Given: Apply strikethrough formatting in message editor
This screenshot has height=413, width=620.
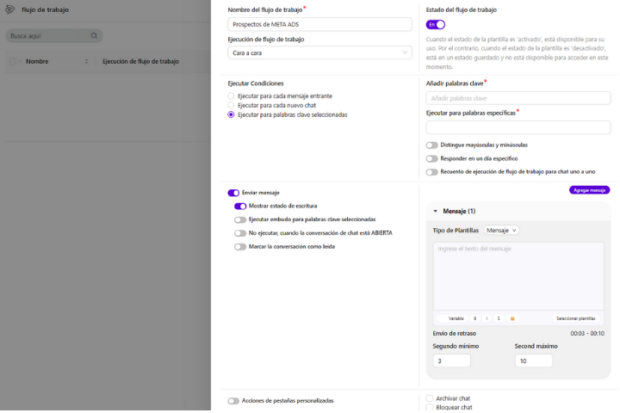Looking at the screenshot, I should (499, 318).
